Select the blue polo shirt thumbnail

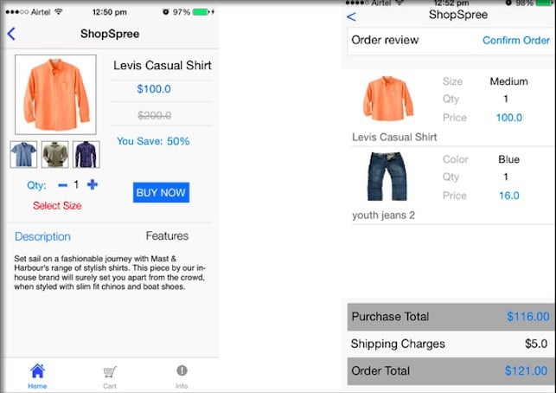(23, 154)
